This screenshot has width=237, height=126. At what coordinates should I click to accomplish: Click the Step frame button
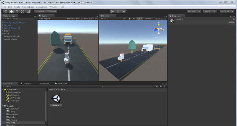[124, 11]
